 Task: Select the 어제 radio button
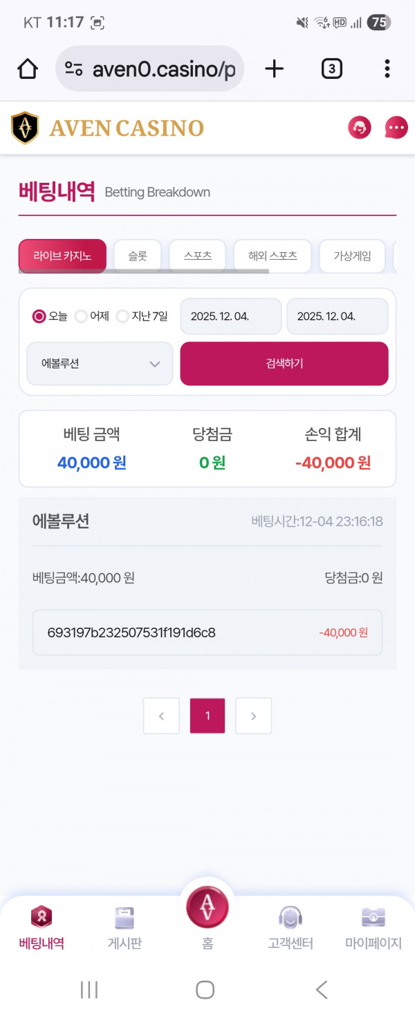coord(81,317)
